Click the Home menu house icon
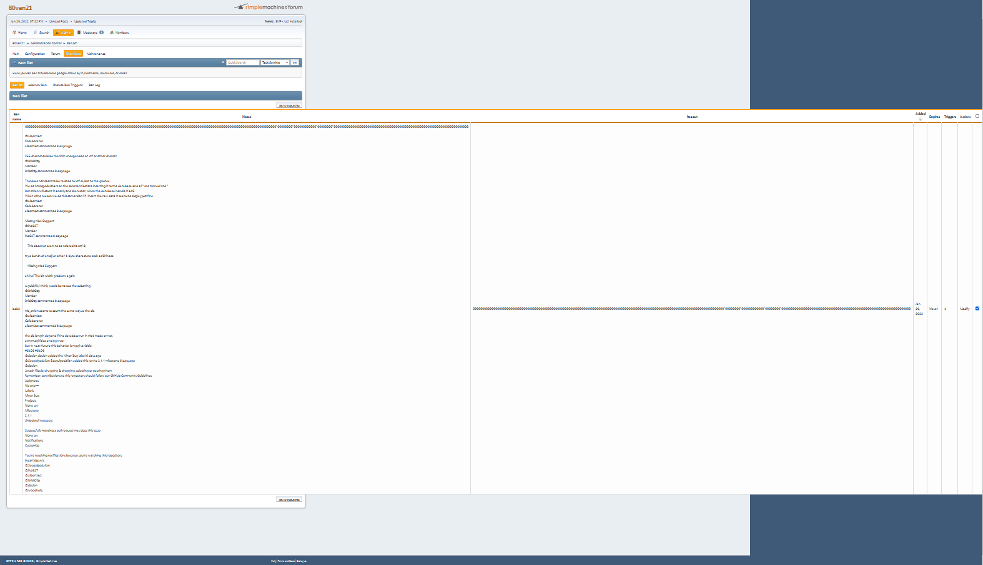The height and width of the screenshot is (565, 983). pos(14,32)
